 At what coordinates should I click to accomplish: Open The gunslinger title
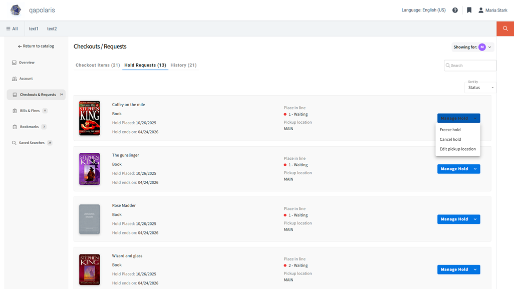click(x=126, y=155)
